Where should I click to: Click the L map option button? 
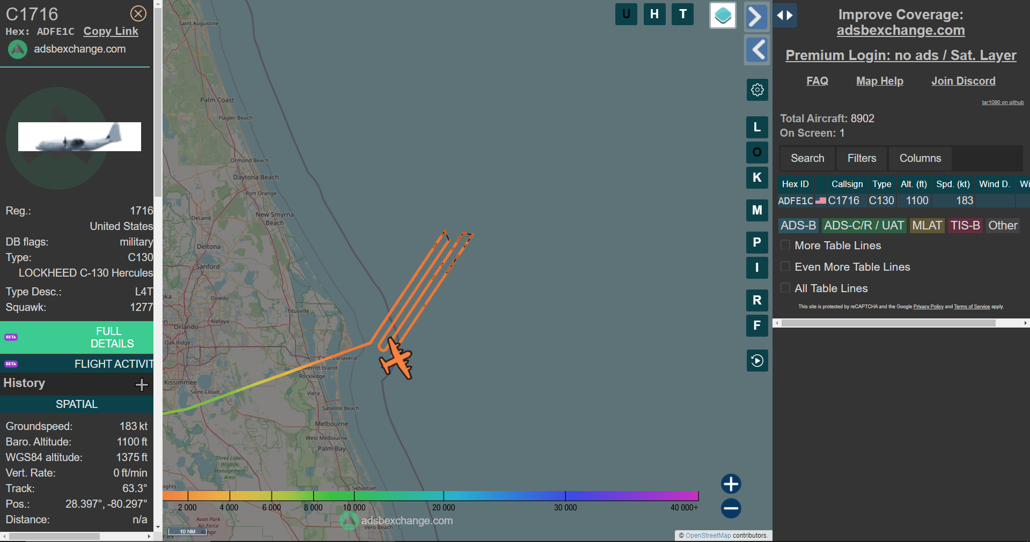757,127
